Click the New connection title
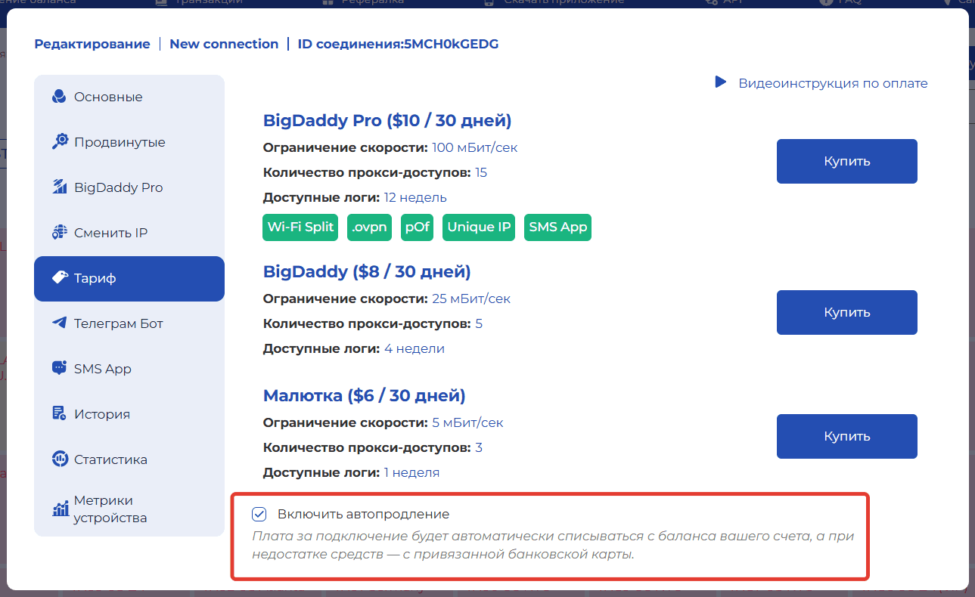This screenshot has width=975, height=597. 224,44
